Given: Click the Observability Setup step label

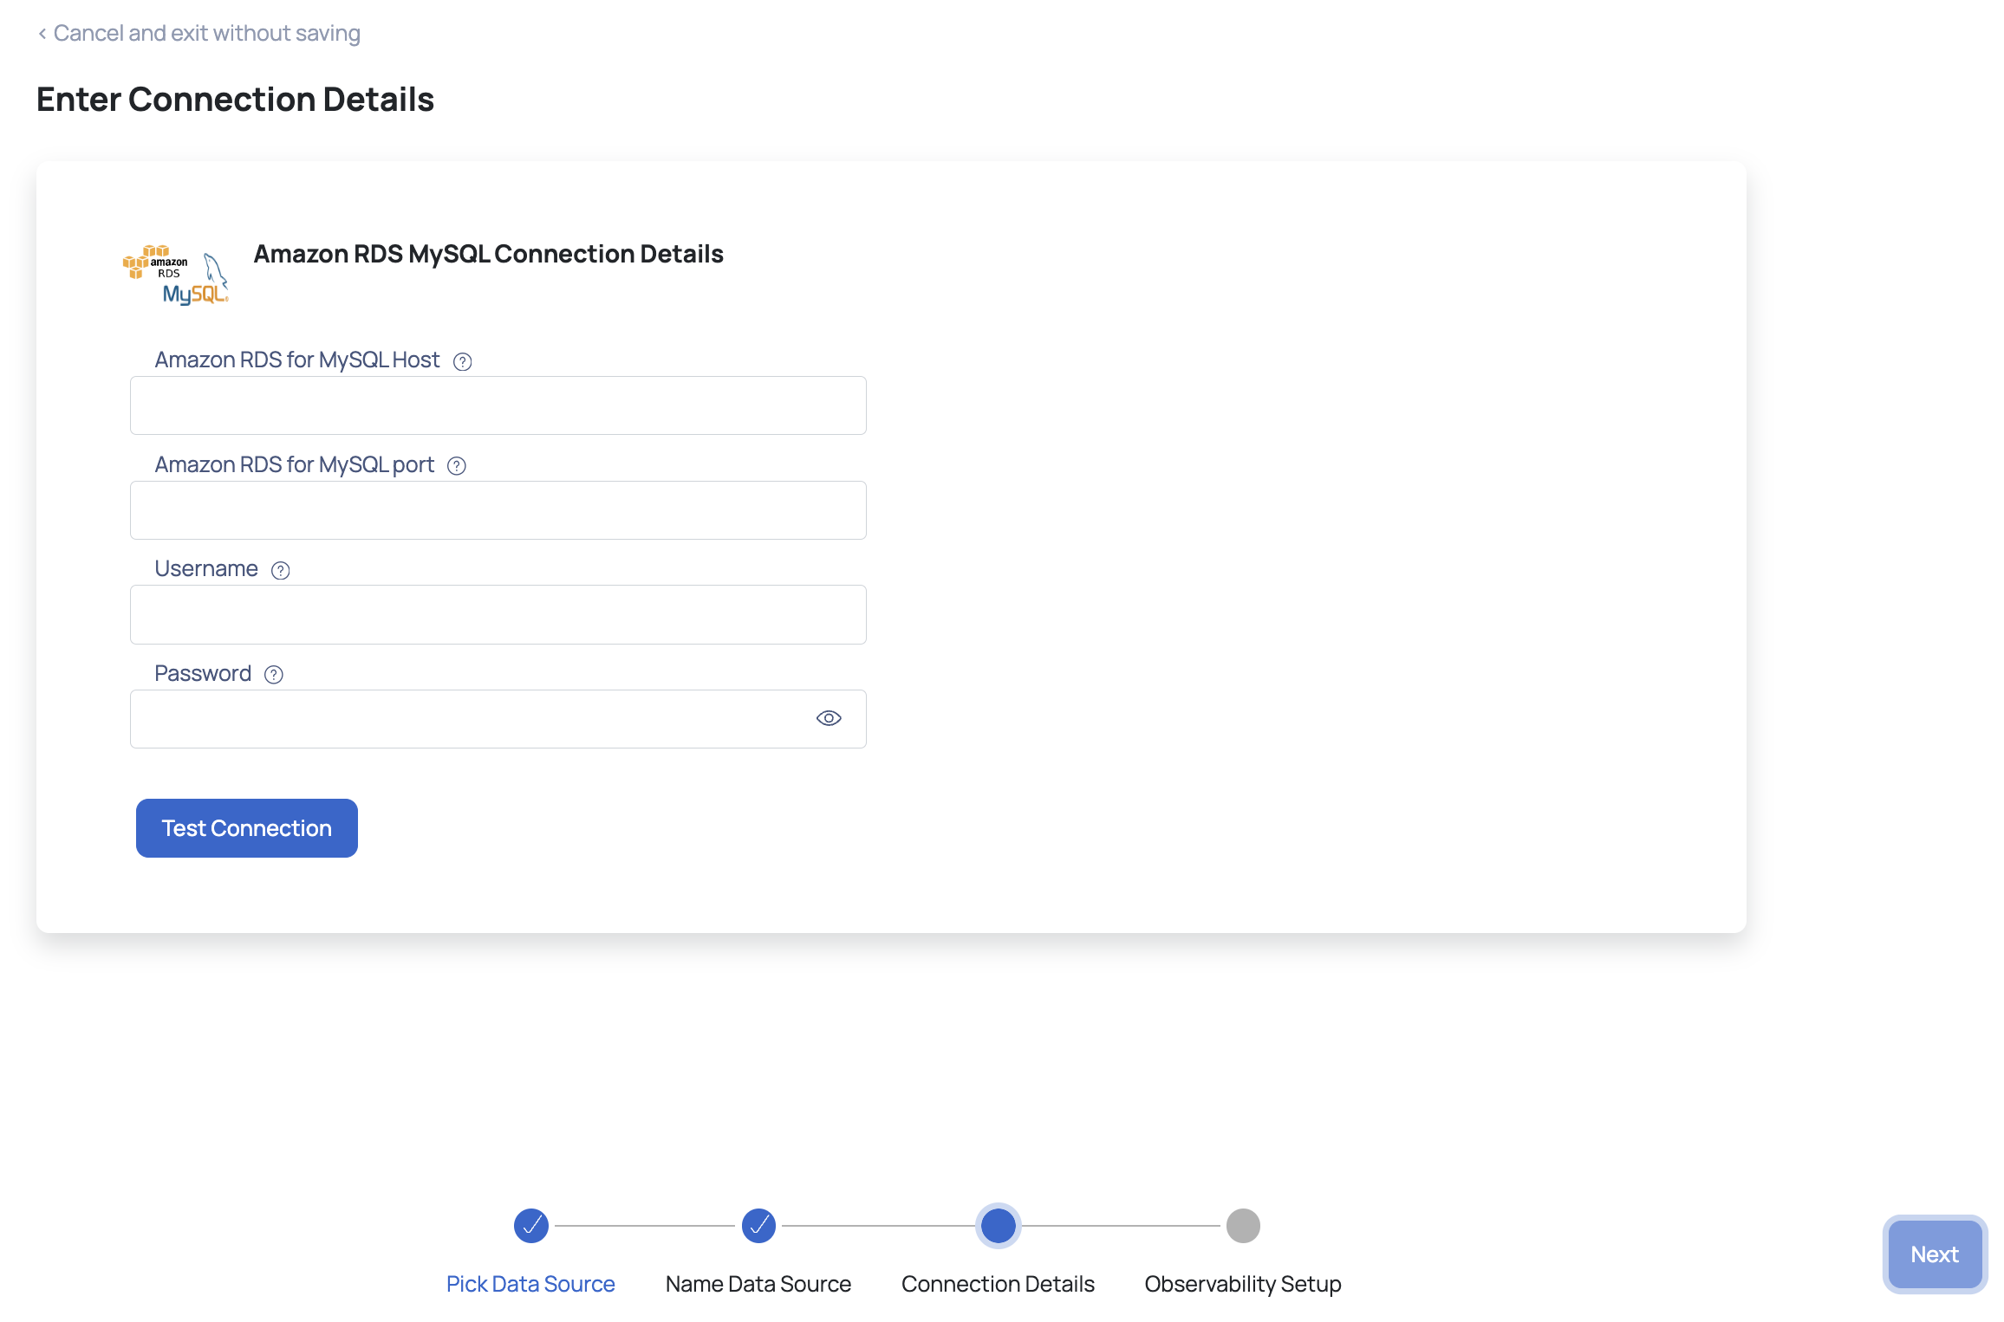Looking at the screenshot, I should (1243, 1284).
